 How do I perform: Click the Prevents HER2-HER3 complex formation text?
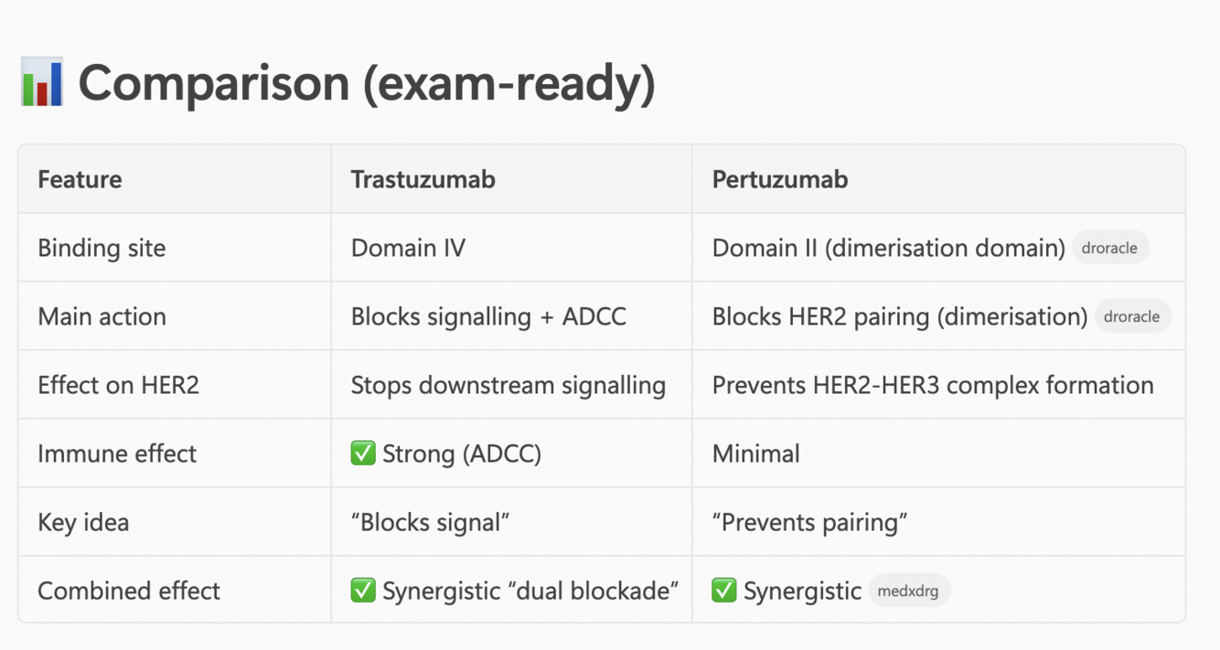click(933, 385)
